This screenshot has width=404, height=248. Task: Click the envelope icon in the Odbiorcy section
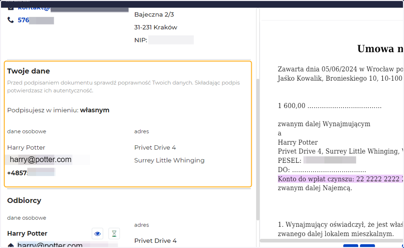tap(11, 246)
